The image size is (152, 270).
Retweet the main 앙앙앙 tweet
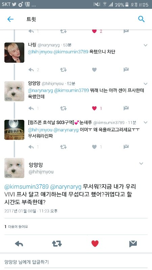(x=57, y=244)
